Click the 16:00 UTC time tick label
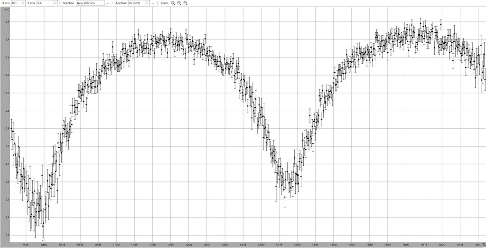The image size is (486, 248). [x=480, y=245]
